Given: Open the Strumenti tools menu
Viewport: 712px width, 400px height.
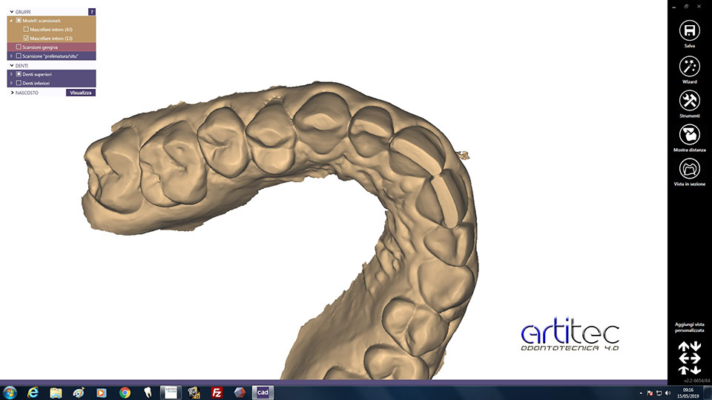Looking at the screenshot, I should (x=689, y=101).
